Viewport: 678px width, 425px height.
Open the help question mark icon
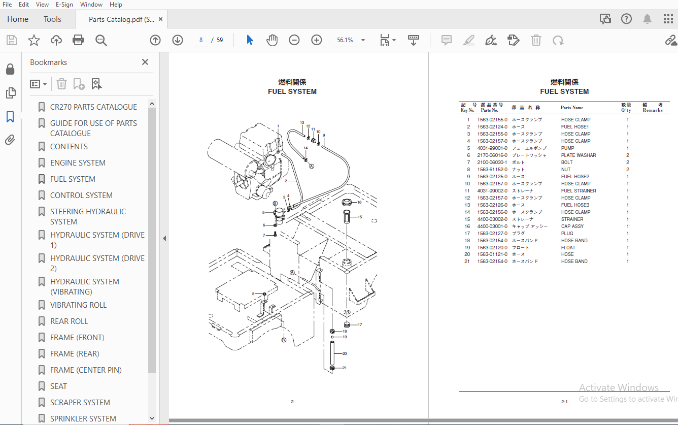(x=626, y=19)
